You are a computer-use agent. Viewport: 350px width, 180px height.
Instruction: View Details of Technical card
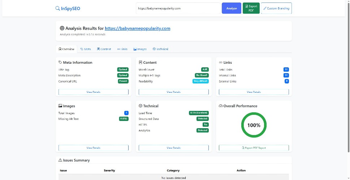(x=174, y=148)
